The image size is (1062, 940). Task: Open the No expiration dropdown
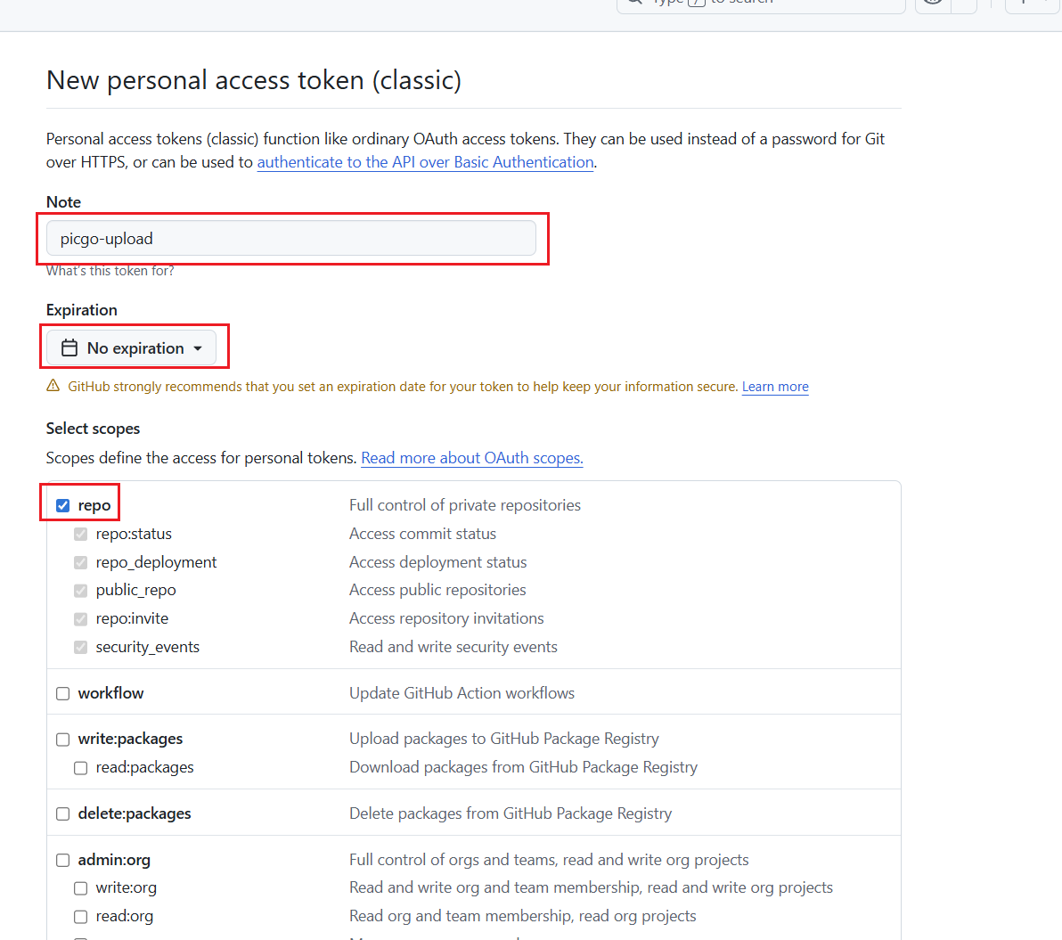pos(132,348)
